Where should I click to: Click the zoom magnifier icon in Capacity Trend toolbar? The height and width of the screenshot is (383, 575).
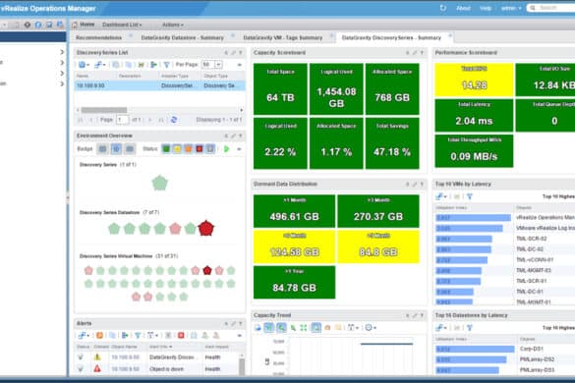281,328
